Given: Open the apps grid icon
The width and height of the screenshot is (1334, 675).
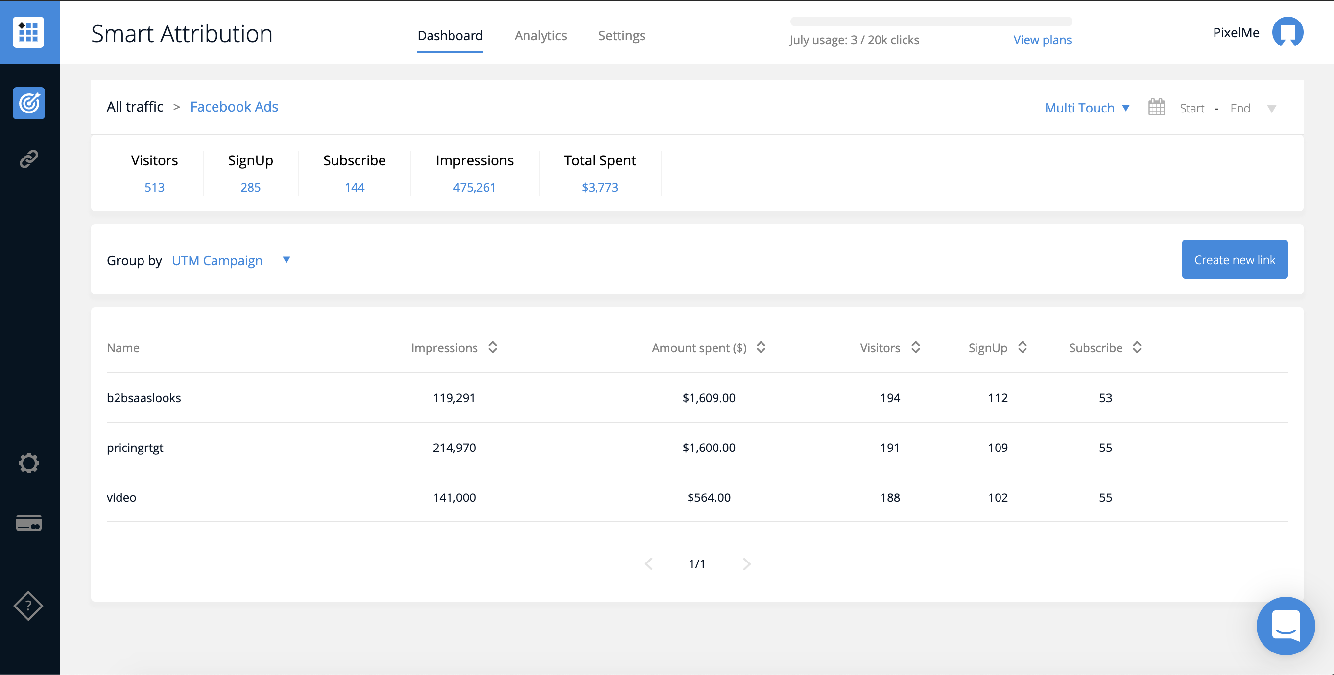Looking at the screenshot, I should point(28,32).
